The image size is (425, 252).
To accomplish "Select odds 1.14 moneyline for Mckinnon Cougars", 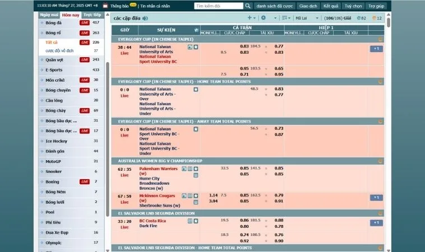I will click(x=213, y=195).
